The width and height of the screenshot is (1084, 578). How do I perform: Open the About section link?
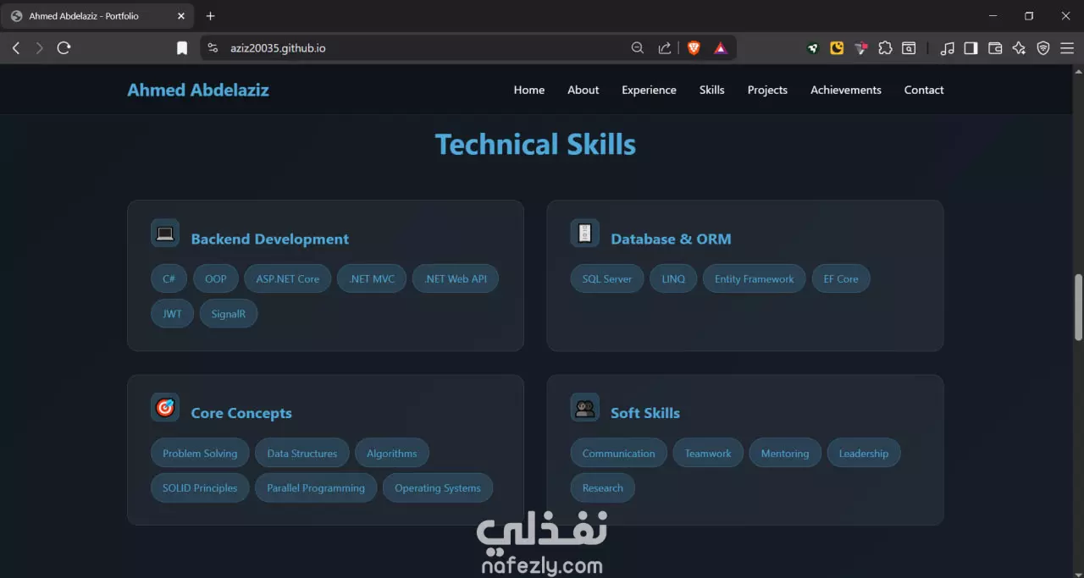tap(583, 90)
